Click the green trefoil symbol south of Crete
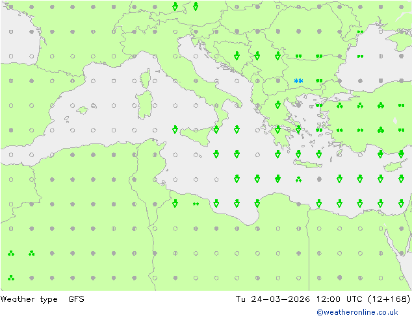The height and width of the screenshot is (318, 412). (x=298, y=180)
